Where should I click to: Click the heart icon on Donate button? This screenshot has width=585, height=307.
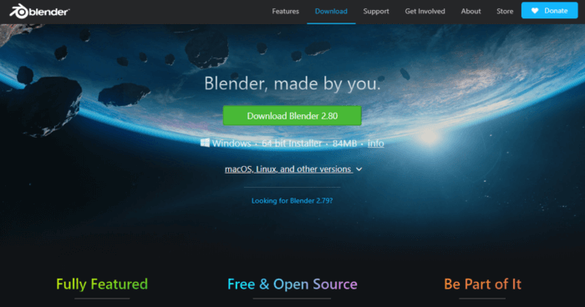[535, 11]
